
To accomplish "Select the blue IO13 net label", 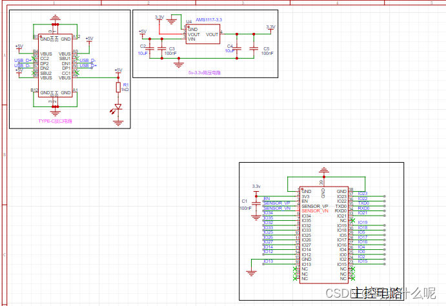I will click(269, 261).
